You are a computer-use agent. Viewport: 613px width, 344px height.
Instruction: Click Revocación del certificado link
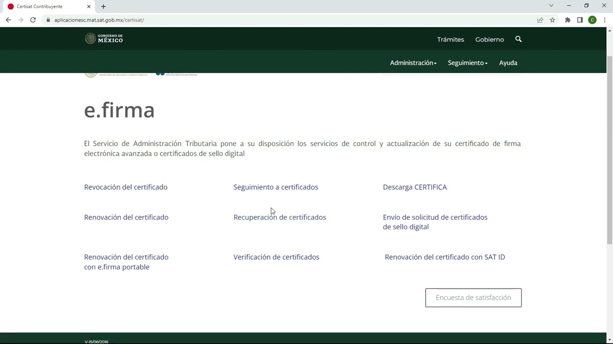125,187
